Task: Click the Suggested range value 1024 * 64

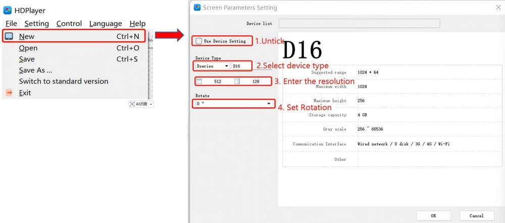Action: [368, 73]
